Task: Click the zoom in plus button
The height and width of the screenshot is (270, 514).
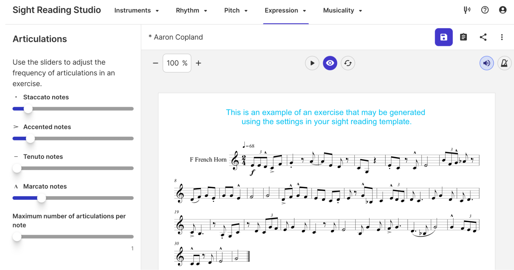Action: (198, 63)
